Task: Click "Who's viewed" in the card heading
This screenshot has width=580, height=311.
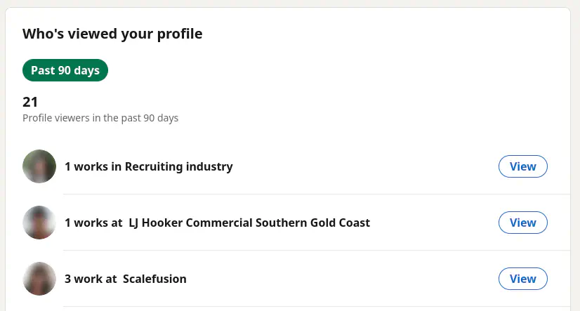Action: click(65, 33)
